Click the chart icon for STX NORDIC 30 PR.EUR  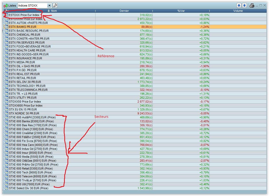pyautogui.click(x=6, y=113)
